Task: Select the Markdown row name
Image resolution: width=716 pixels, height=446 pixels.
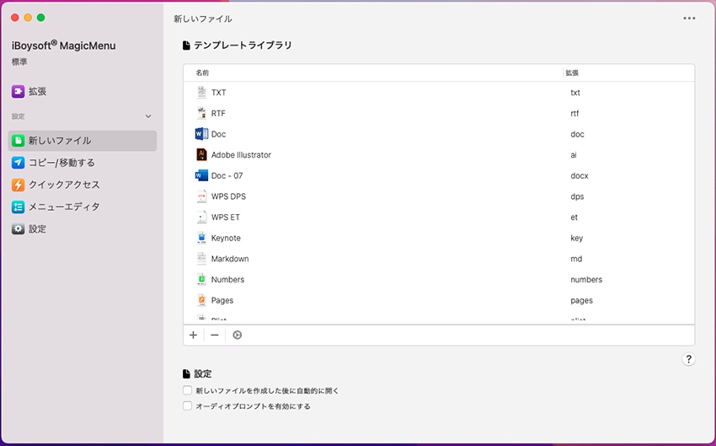Action: point(230,259)
